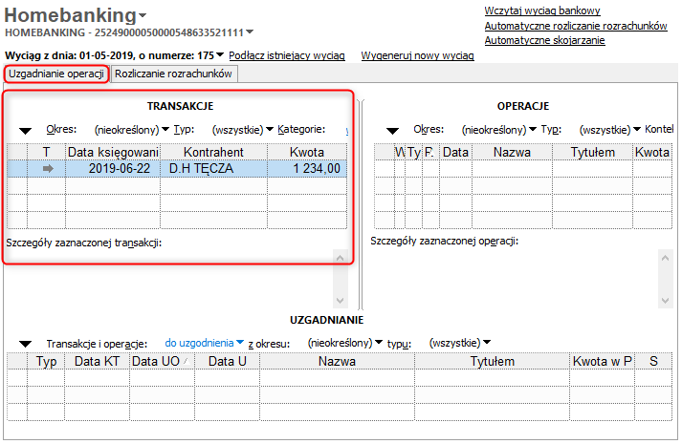682x444 pixels.
Task: Click Operacje 'Kwota' column header
Action: 652,152
